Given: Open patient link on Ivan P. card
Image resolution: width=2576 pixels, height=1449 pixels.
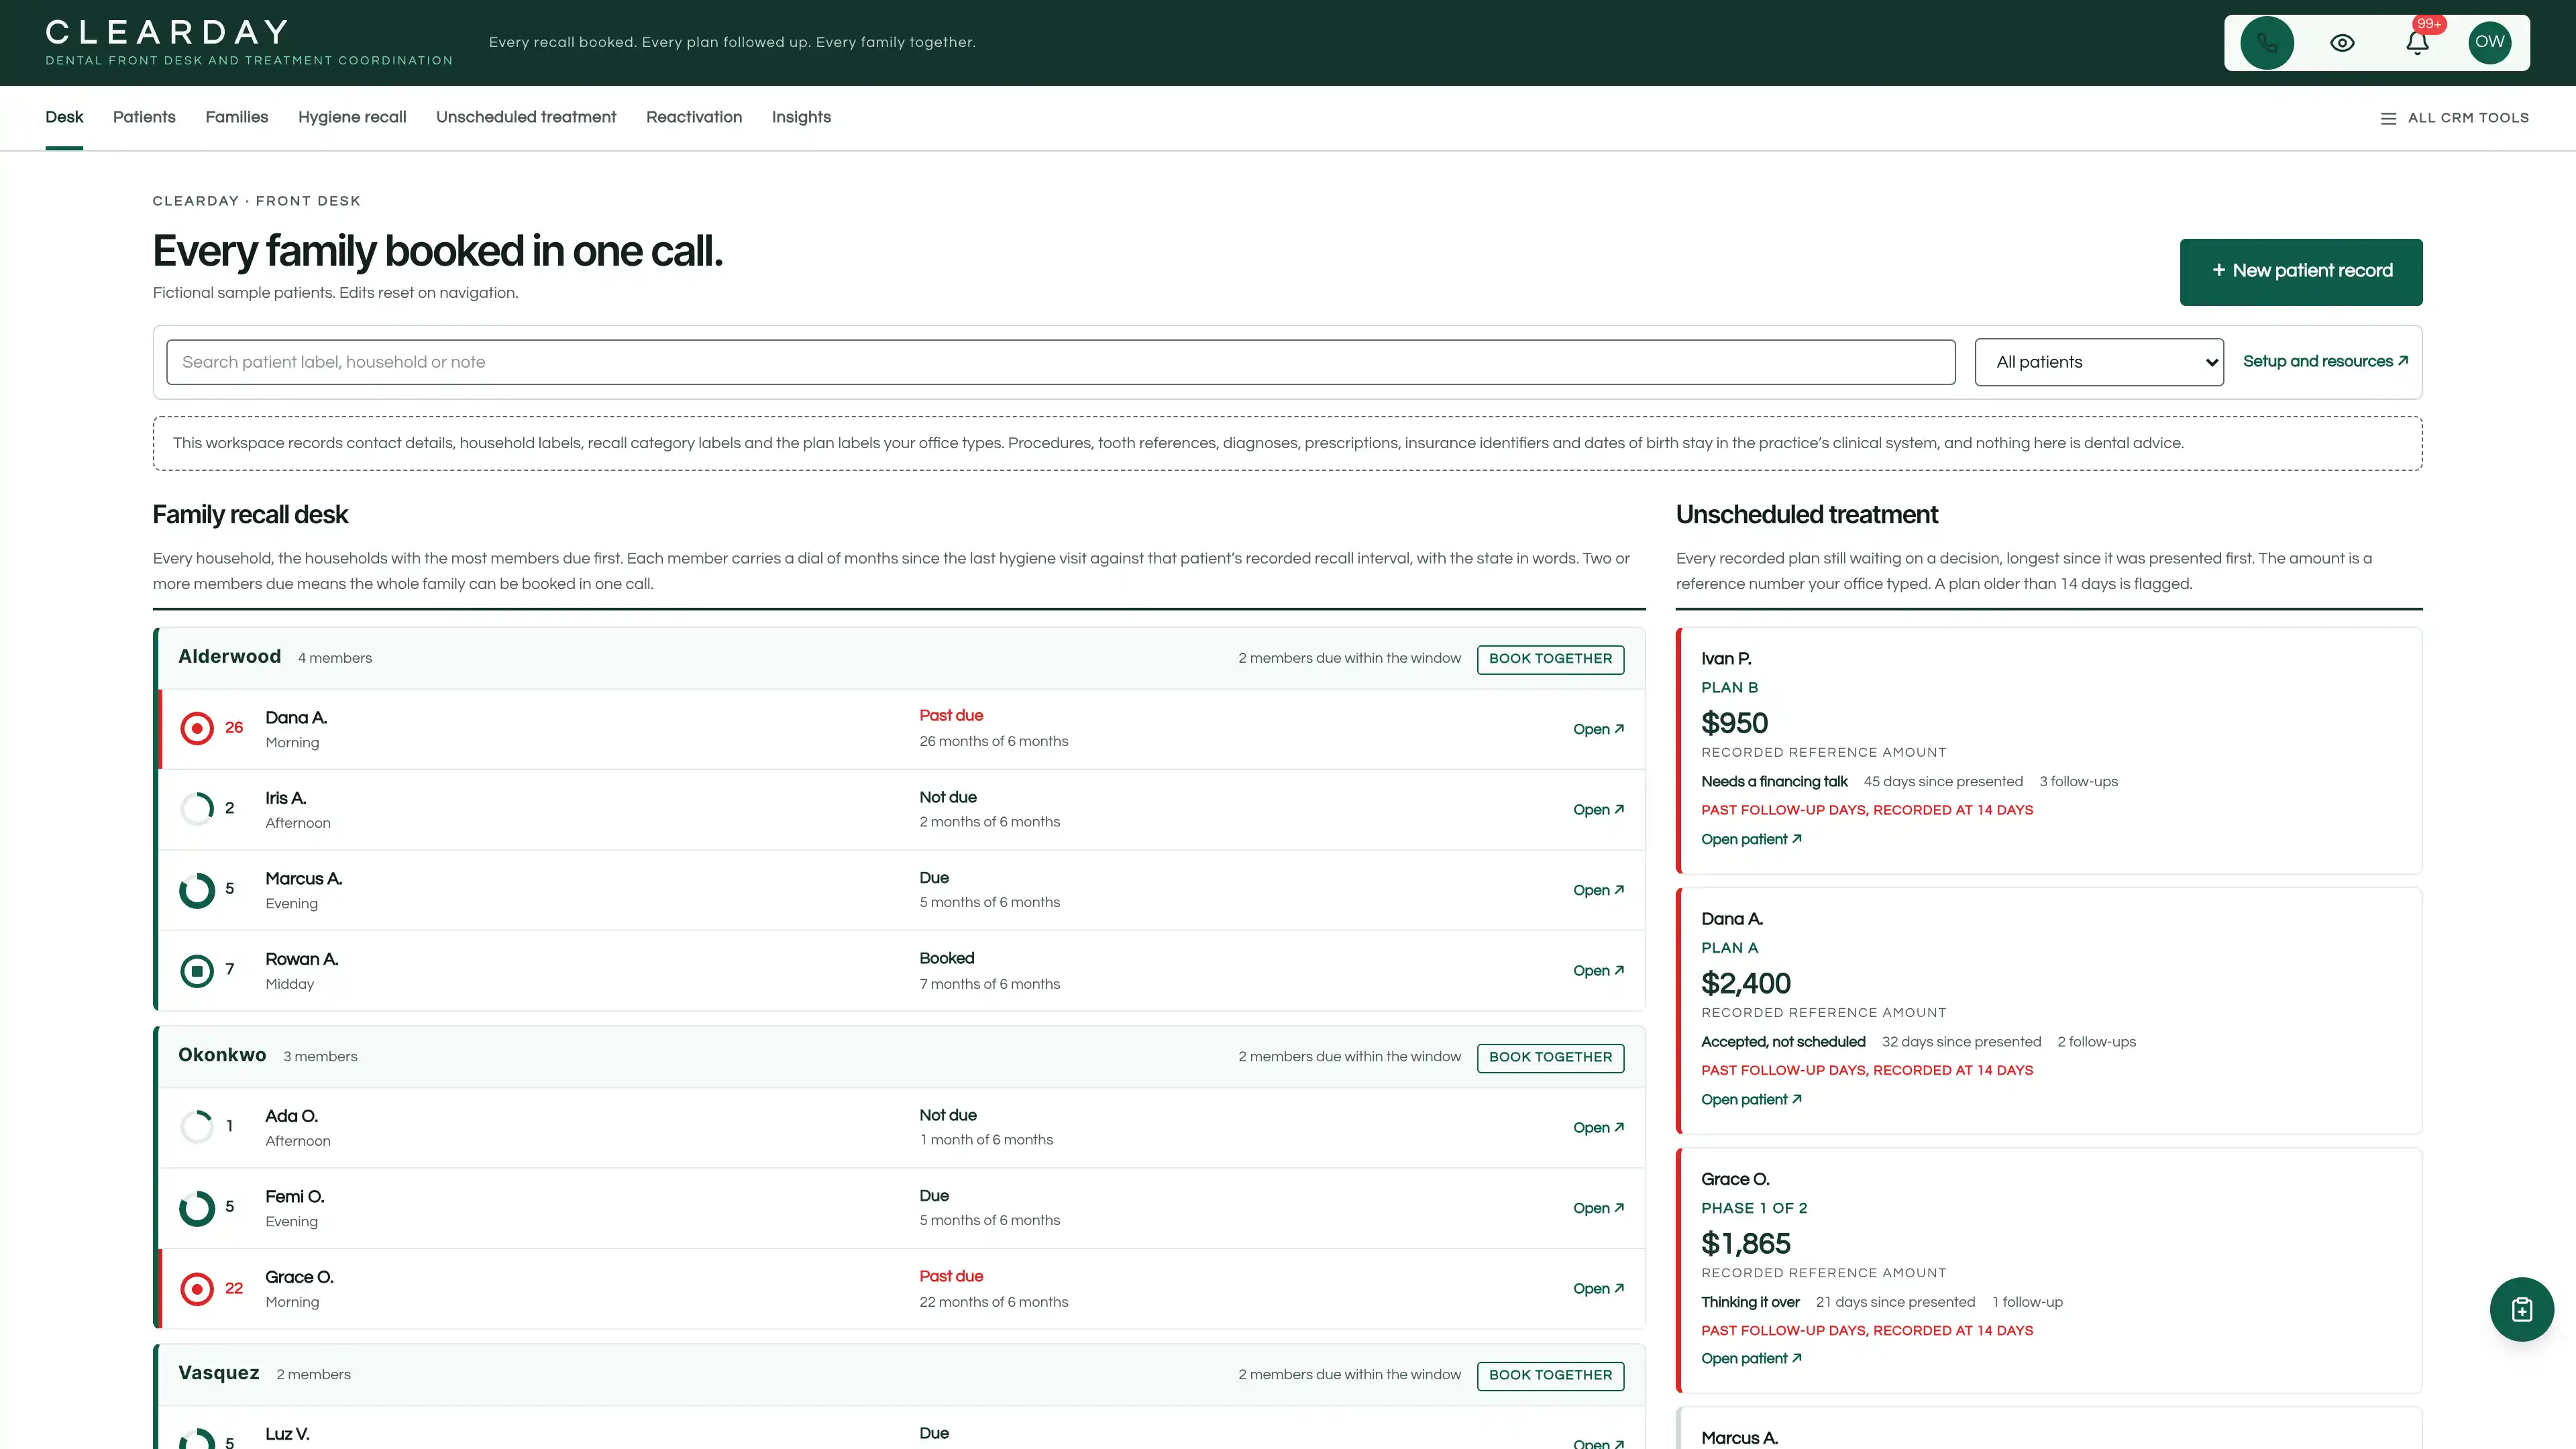Looking at the screenshot, I should click(1751, 839).
